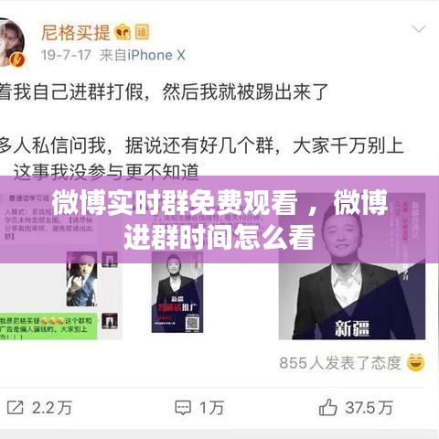Open the post options chevron menu

coord(419,29)
